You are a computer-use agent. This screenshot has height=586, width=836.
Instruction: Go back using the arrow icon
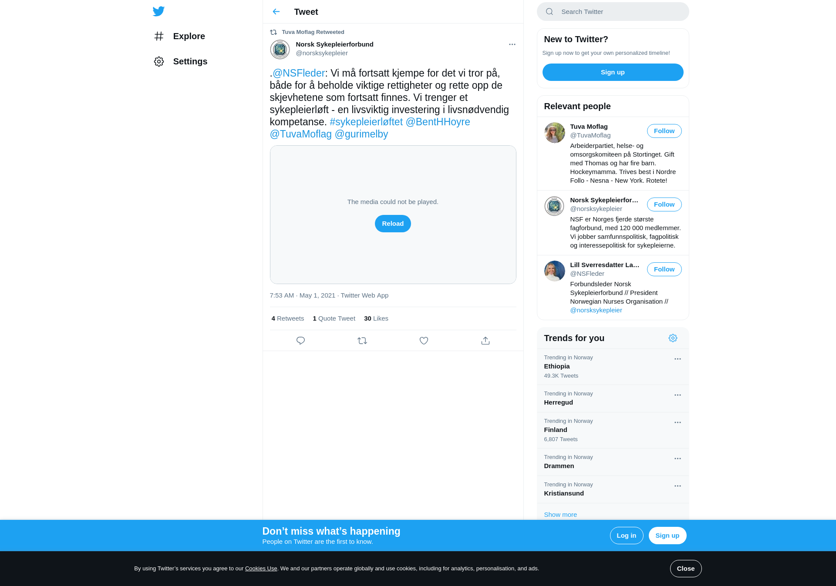[276, 12]
